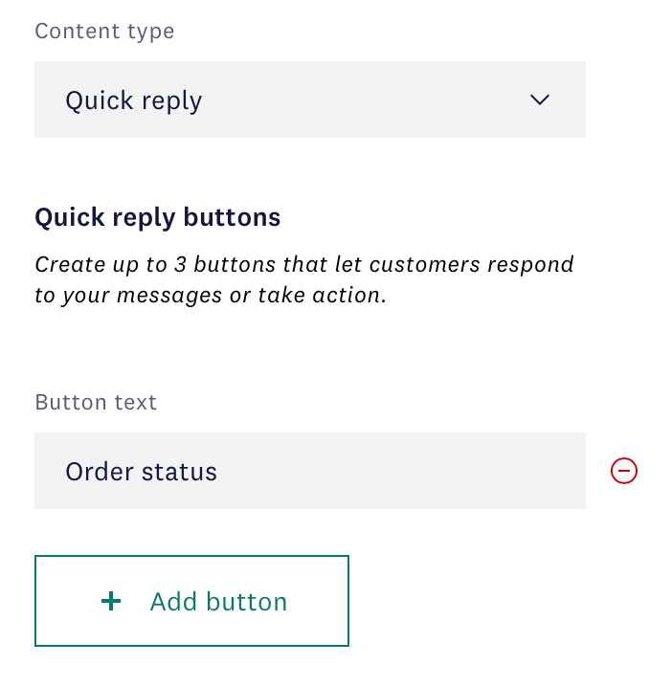This screenshot has height=687, width=672.
Task: Click the plus icon inside Add button
Action: point(111,601)
